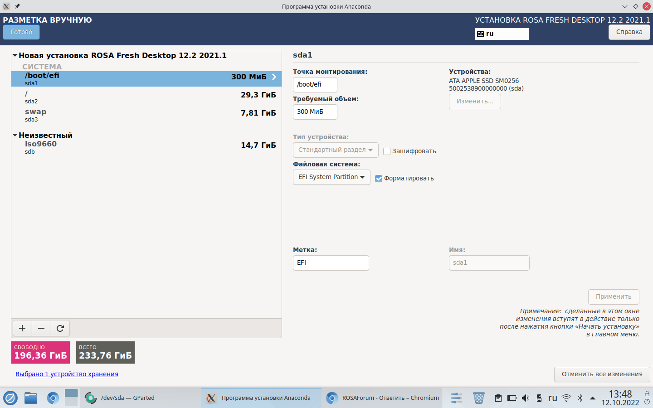Select the swap sda3 partition row

click(146, 115)
